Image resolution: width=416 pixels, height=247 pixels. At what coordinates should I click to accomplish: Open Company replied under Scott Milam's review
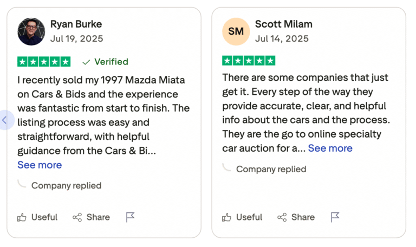point(271,169)
